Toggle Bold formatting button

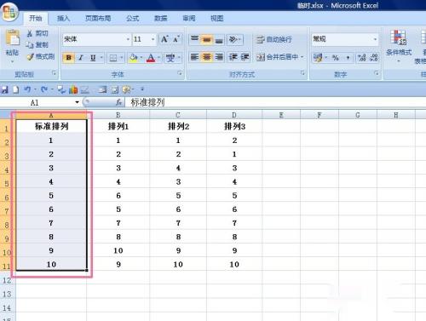point(68,58)
